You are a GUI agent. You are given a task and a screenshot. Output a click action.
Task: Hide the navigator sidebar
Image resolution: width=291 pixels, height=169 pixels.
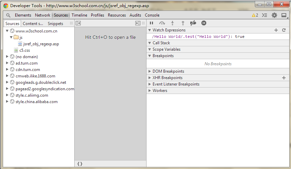pos(78,23)
